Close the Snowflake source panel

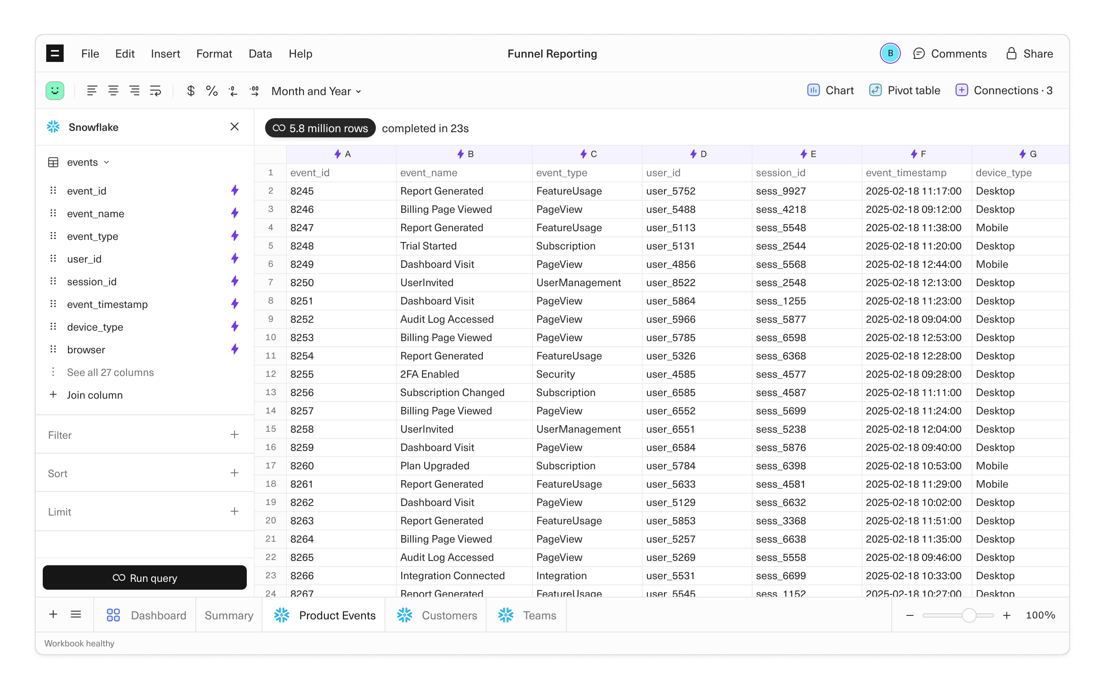click(235, 126)
